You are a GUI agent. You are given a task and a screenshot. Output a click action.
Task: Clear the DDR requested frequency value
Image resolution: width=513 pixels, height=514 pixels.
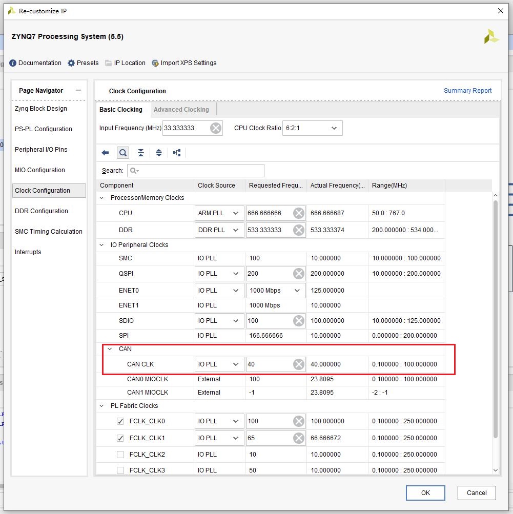[x=299, y=230]
